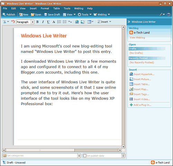Click the horizontal scrollbar right arrow
Image resolution: width=173 pixels, height=166 pixels.
[x=120, y=150]
